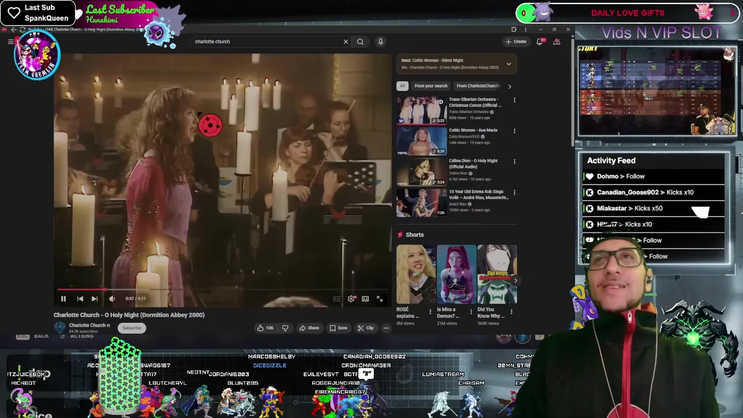Image resolution: width=743 pixels, height=418 pixels.
Task: Open Céline Dion O Holy Night thumbnail
Action: (421, 172)
